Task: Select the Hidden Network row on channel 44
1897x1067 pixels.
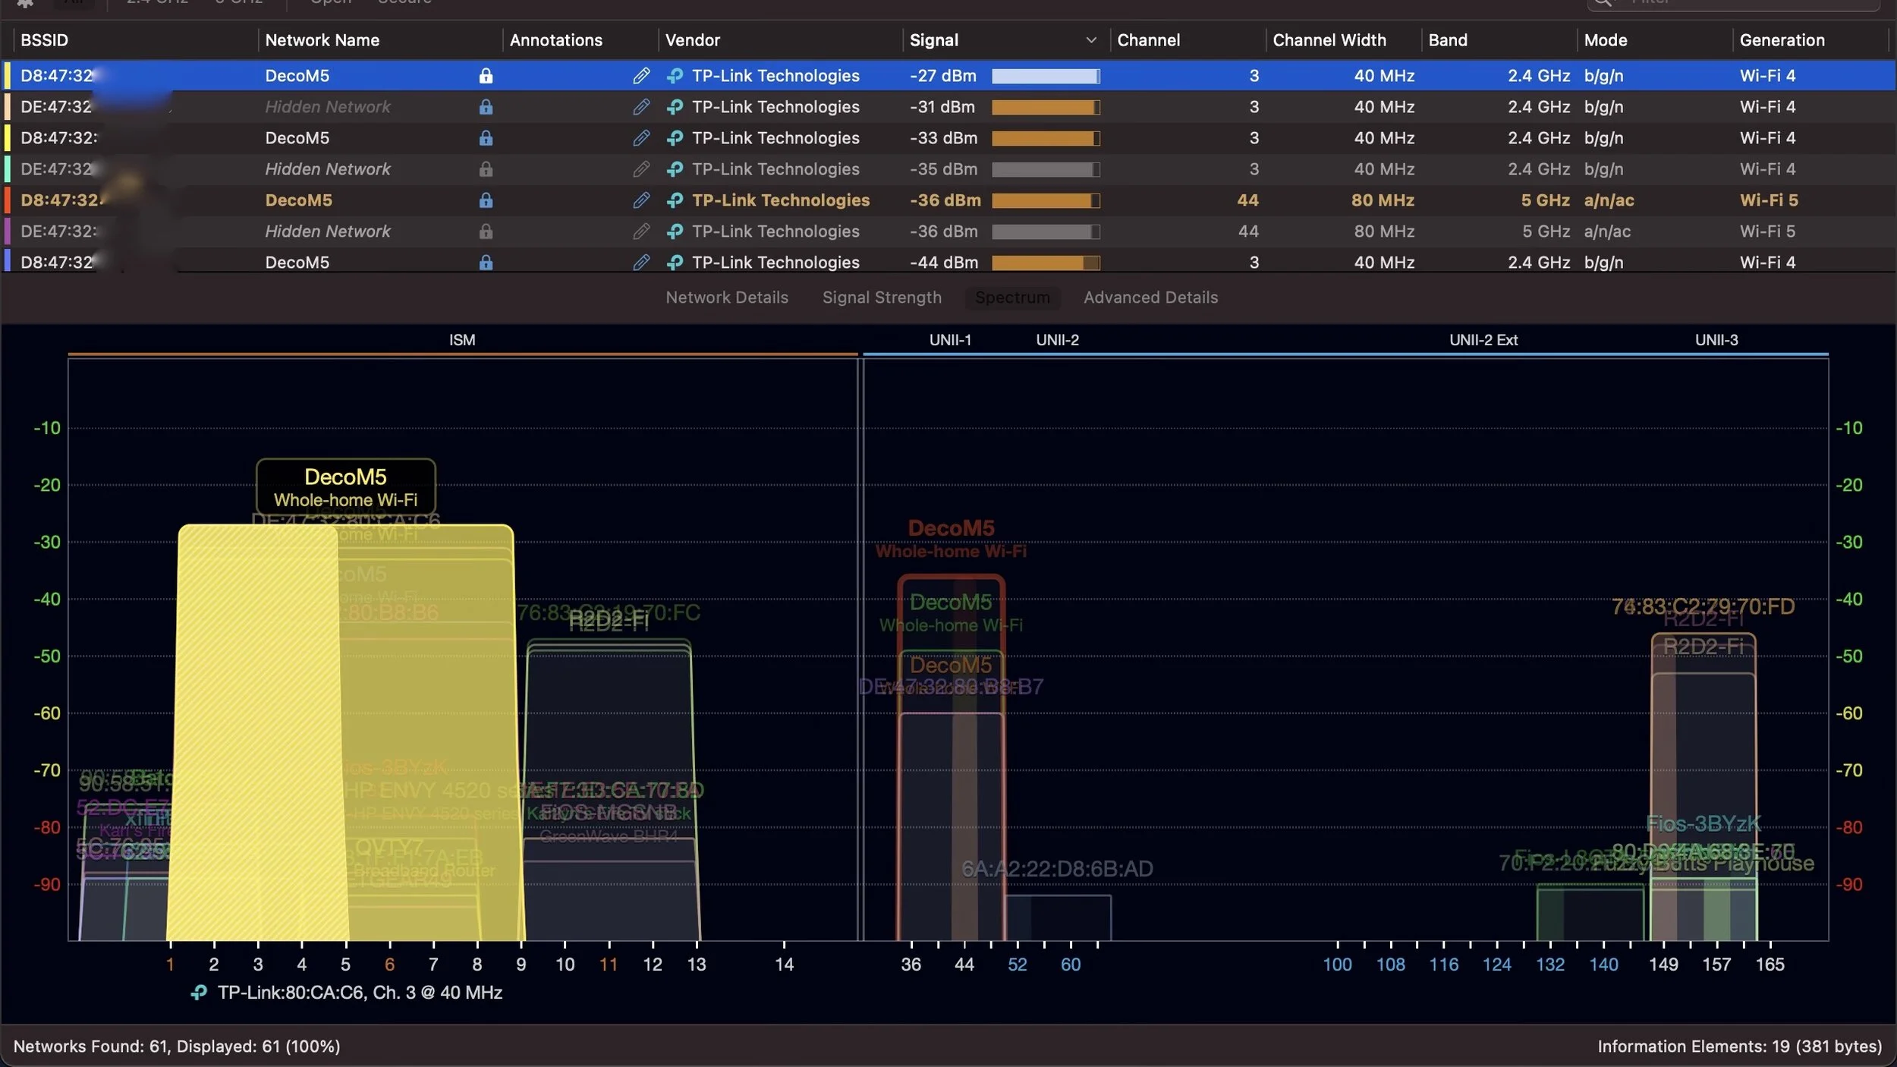Action: [328, 231]
